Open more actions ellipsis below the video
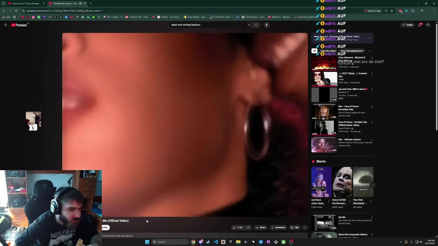This screenshot has height=246, width=438. 305,228
